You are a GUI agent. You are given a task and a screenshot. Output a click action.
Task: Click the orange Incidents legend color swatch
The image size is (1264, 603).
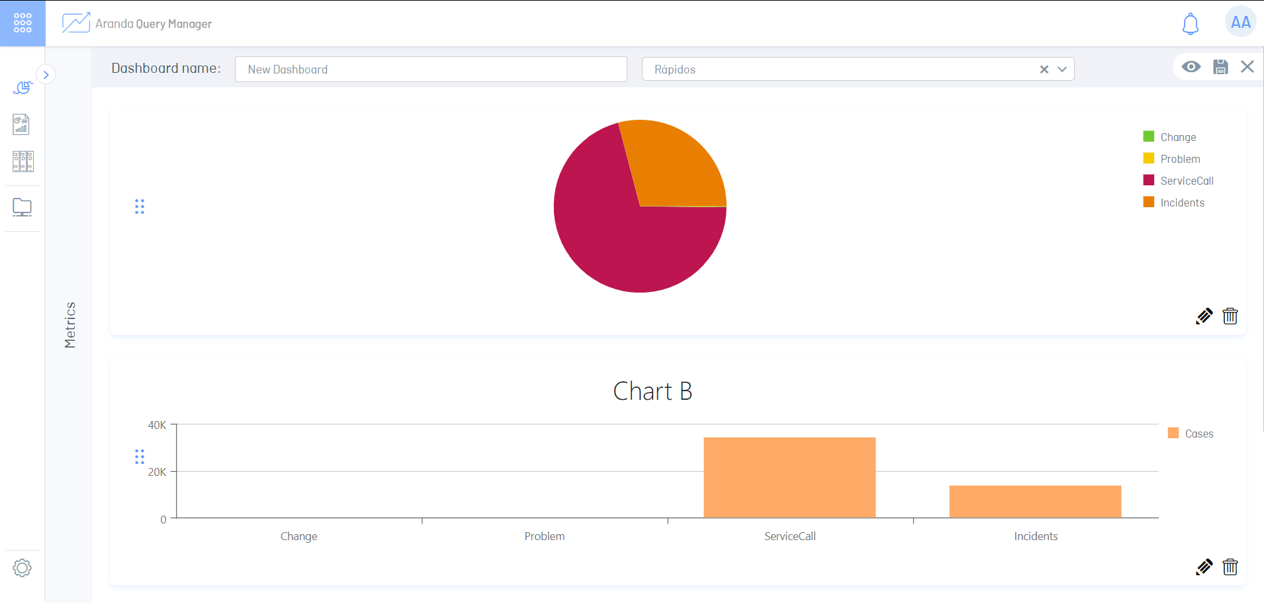(1149, 203)
